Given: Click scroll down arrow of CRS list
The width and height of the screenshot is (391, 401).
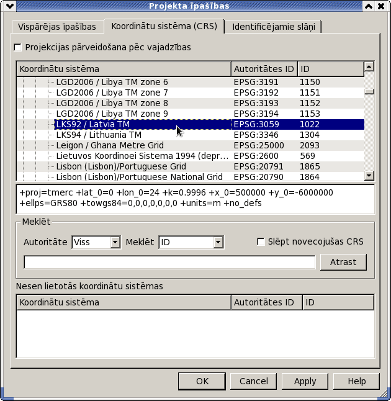Looking at the screenshot, I should (x=369, y=176).
